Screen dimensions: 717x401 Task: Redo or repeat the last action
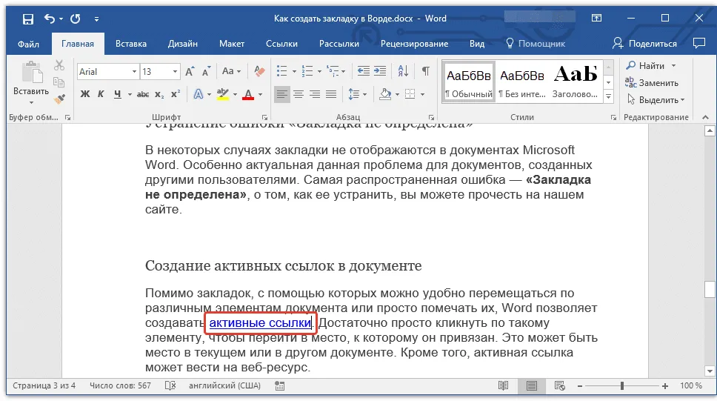tap(76, 19)
